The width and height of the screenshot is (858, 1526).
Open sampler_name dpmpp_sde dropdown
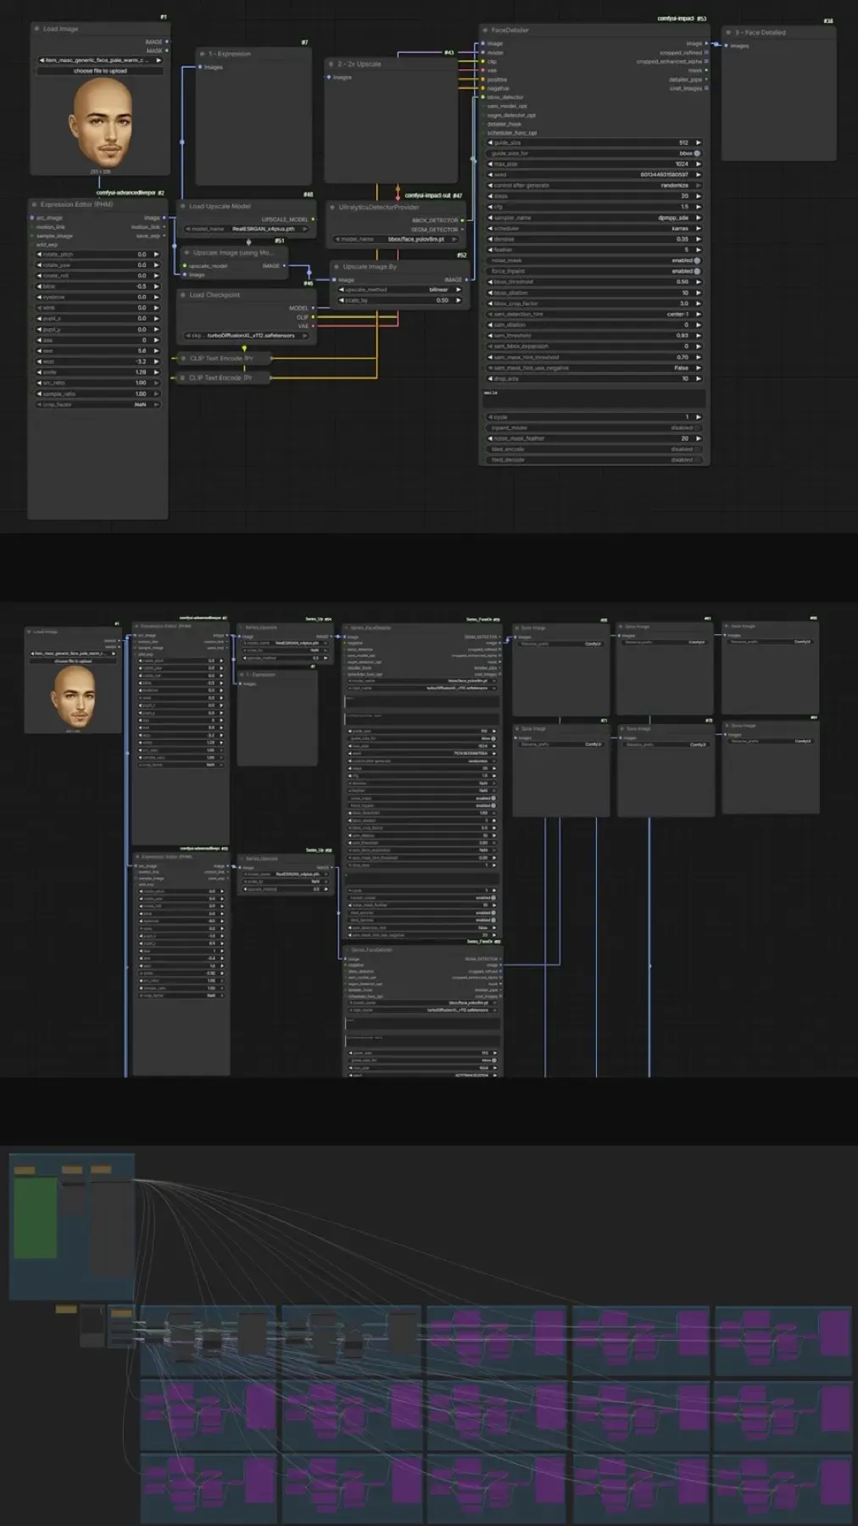(594, 218)
